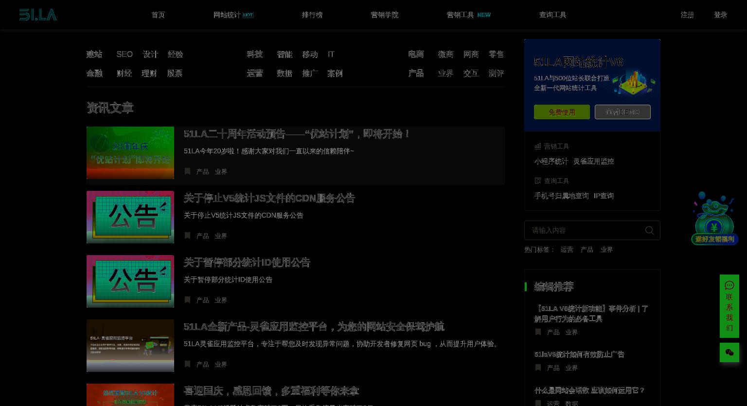The image size is (747, 406).
Task: Open 营销学院 navigation item
Action: (x=385, y=15)
